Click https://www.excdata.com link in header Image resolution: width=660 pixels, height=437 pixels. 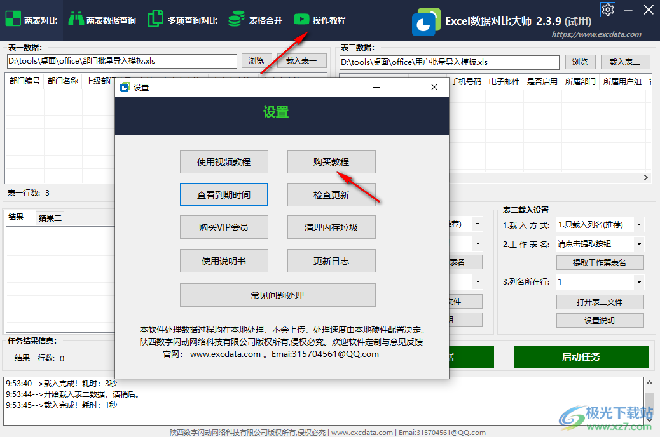(596, 34)
